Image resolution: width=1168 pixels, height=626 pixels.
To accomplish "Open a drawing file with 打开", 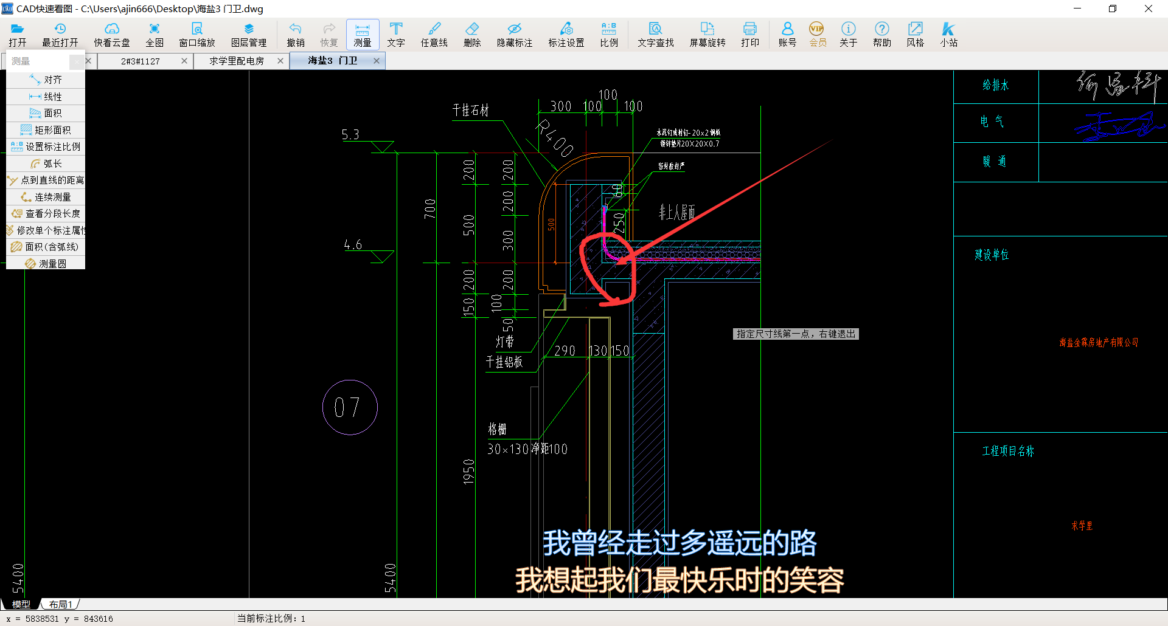I will pos(18,35).
